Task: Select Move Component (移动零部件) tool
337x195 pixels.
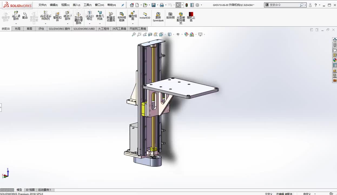Action: (67, 16)
